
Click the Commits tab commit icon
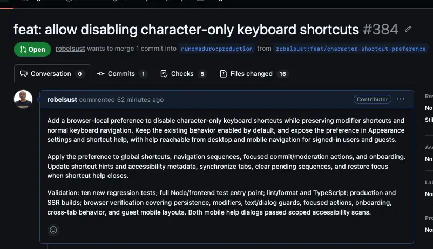(x=101, y=74)
